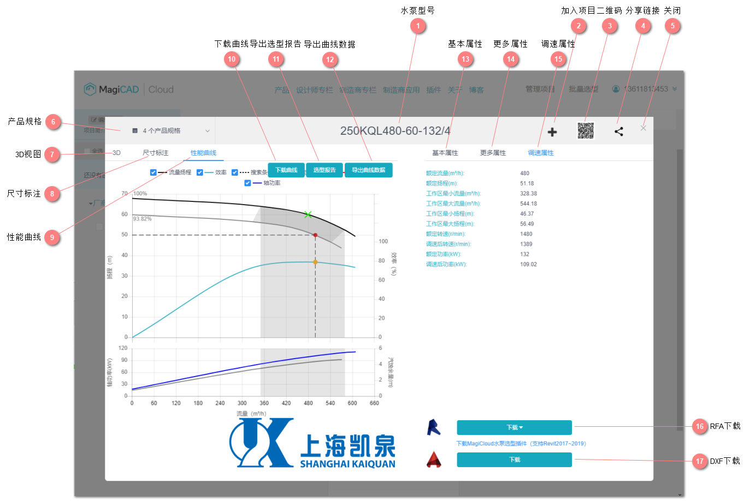Click the 工作区最大流量 value 544.18

(529, 204)
